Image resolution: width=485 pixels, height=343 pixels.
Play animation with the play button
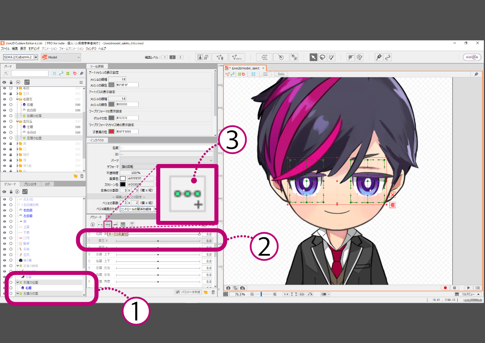click(469, 288)
